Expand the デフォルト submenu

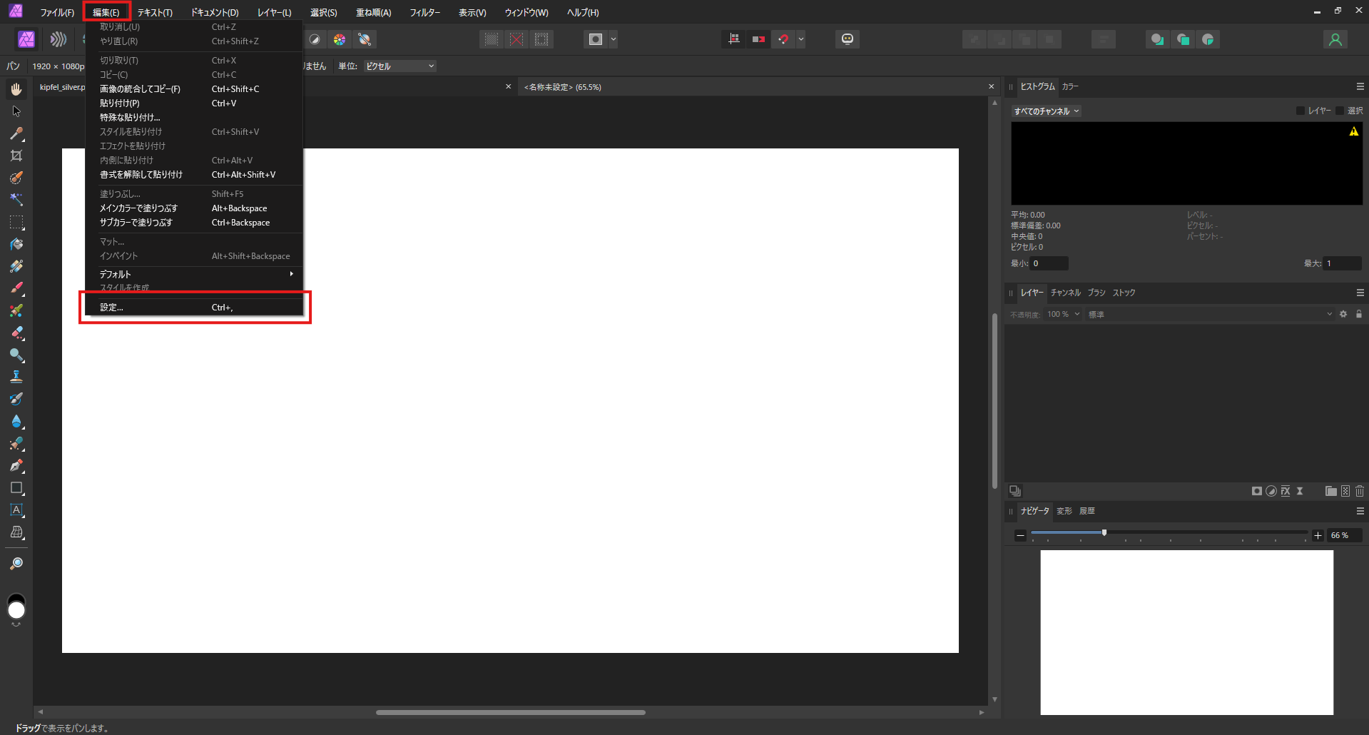tap(194, 274)
